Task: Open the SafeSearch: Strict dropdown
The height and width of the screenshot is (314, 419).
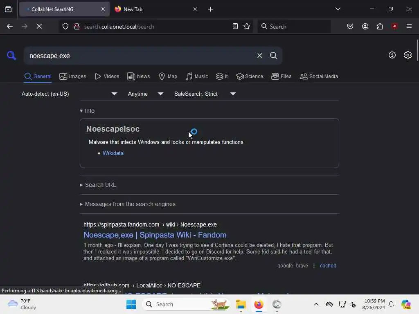Action: click(205, 94)
